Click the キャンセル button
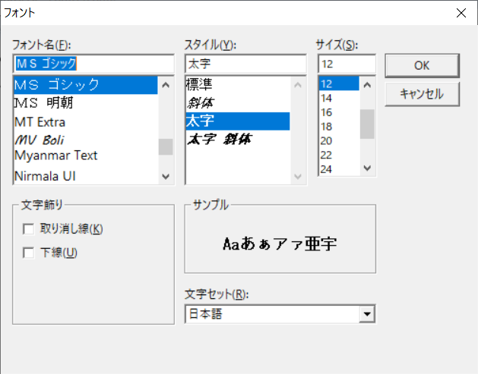478x374 pixels. tap(422, 94)
